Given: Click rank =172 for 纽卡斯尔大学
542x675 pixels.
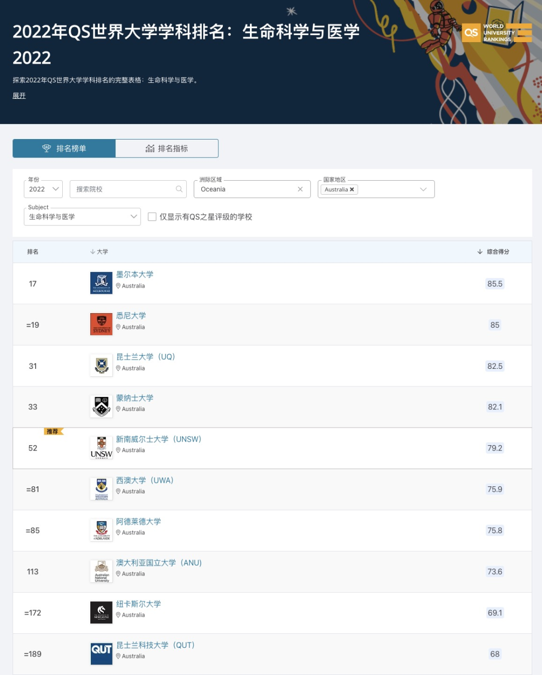Looking at the screenshot, I should pyautogui.click(x=33, y=613).
